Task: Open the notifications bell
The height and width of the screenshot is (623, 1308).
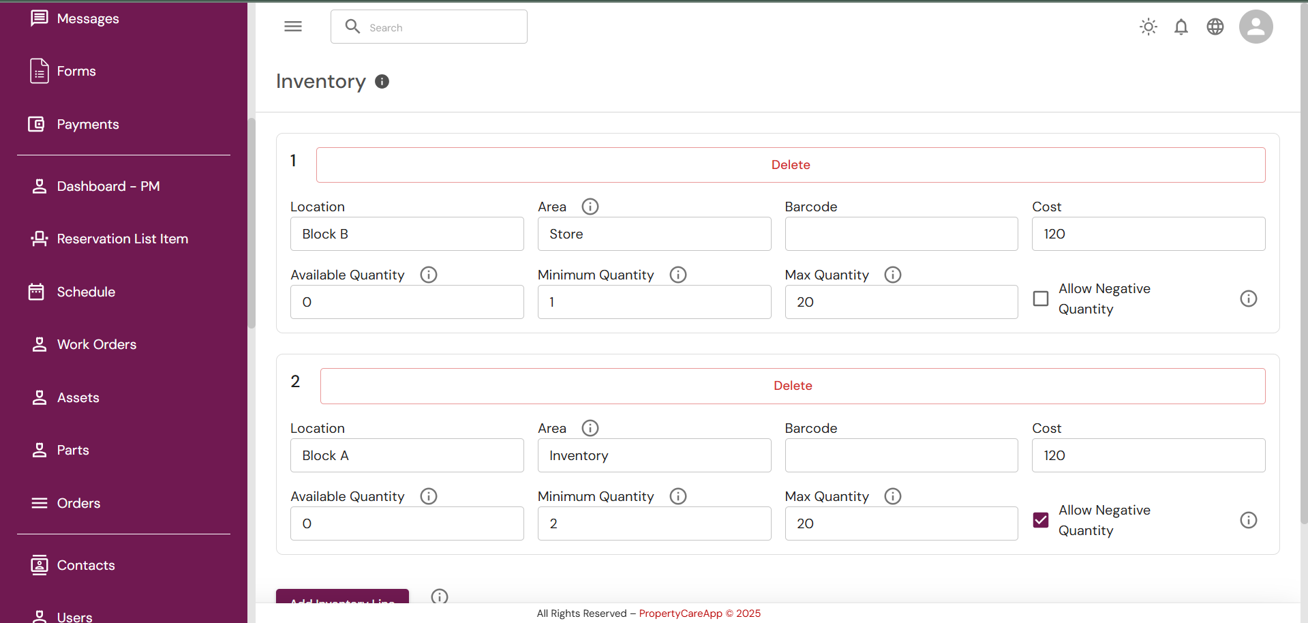Action: [1181, 27]
